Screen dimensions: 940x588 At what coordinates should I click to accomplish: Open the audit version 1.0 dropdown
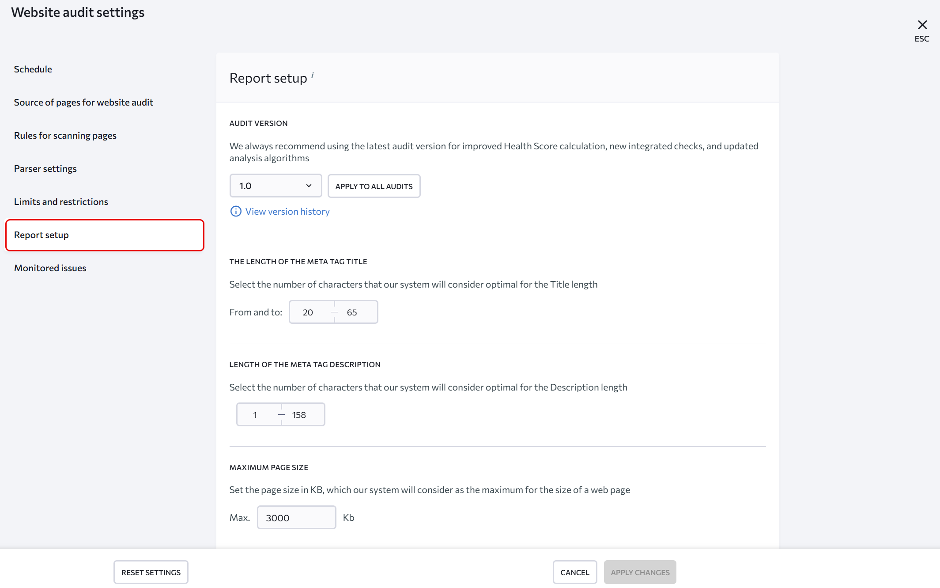pyautogui.click(x=276, y=186)
